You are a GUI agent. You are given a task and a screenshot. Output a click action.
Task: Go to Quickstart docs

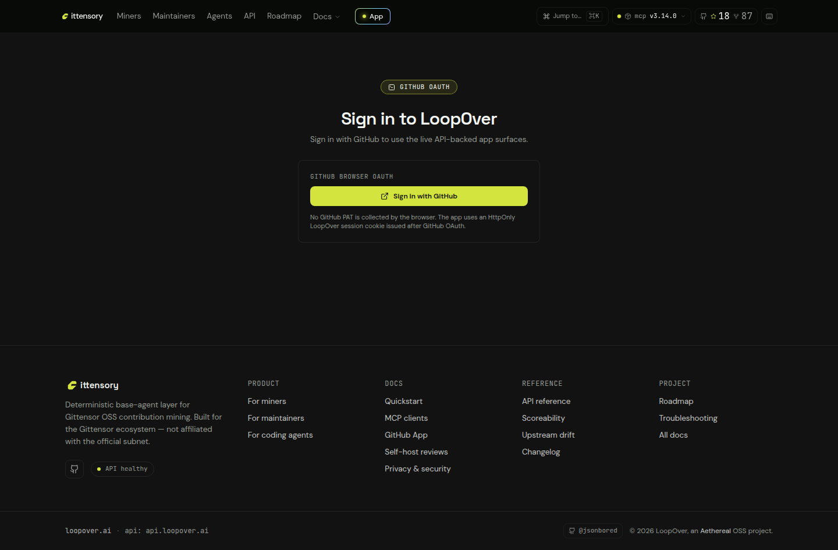pyautogui.click(x=404, y=402)
